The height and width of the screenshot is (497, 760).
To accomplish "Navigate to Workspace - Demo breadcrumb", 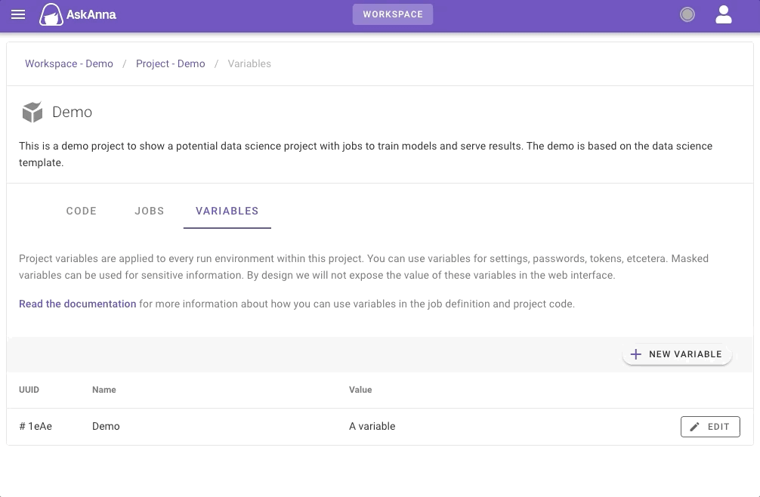I will [69, 63].
